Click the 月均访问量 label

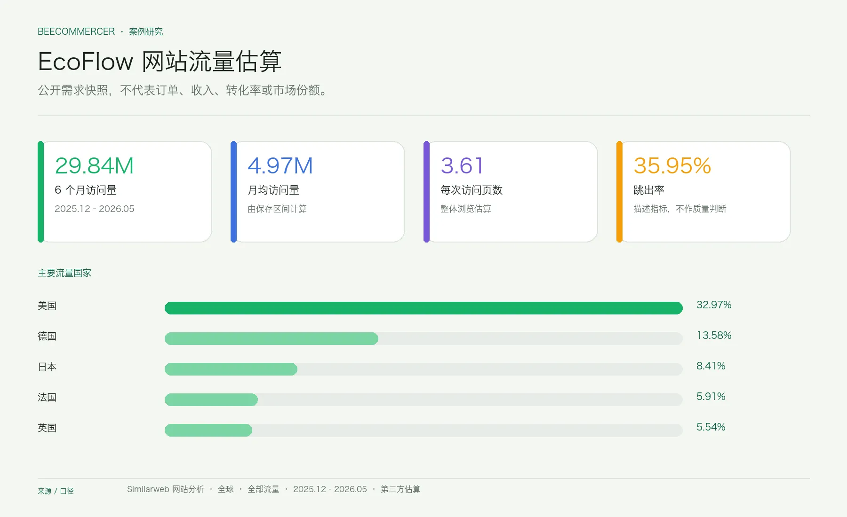point(273,190)
